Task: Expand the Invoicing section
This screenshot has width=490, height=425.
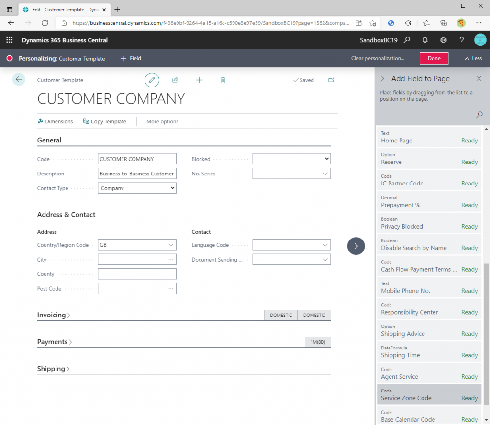Action: click(x=54, y=315)
